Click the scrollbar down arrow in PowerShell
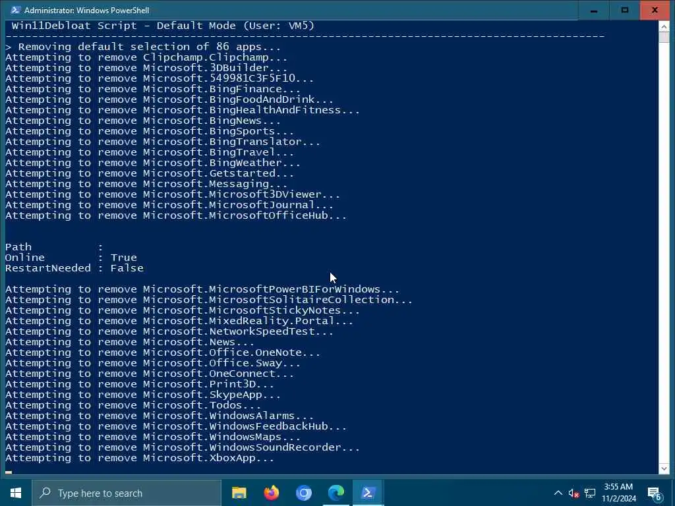This screenshot has height=506, width=675. click(x=664, y=468)
